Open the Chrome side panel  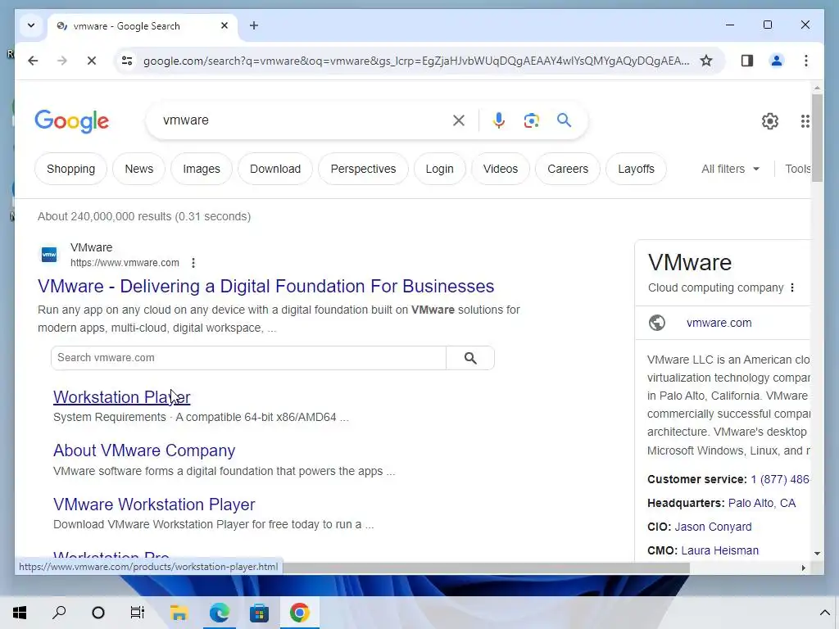click(x=747, y=61)
